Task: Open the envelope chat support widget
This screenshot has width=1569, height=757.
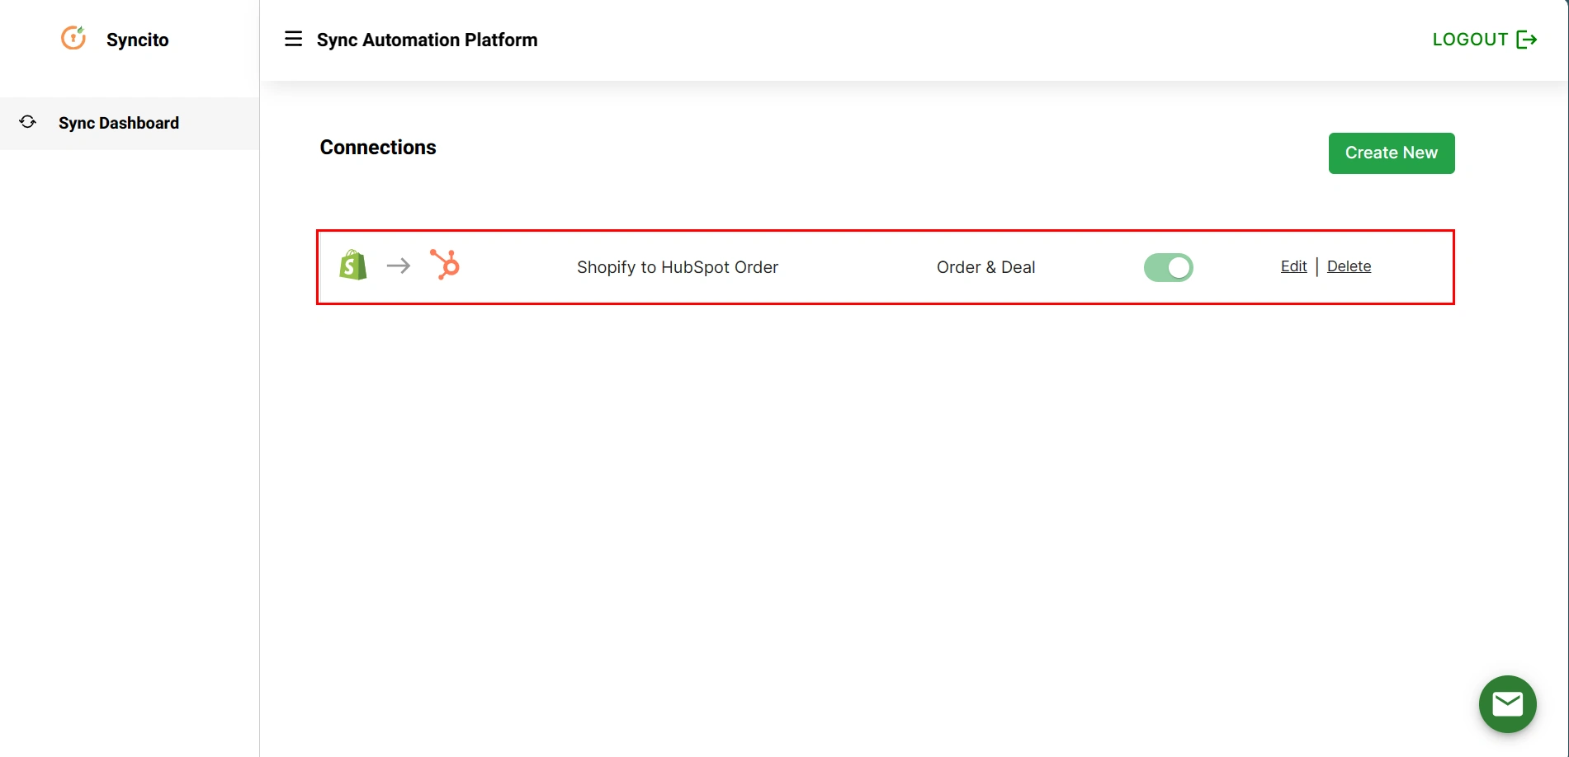Action: [1507, 703]
